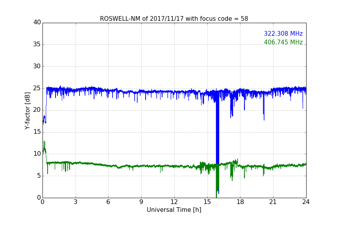The height and width of the screenshot is (226, 340).
Task: Click the x-axis tick value '9'
Action: coord(141,202)
